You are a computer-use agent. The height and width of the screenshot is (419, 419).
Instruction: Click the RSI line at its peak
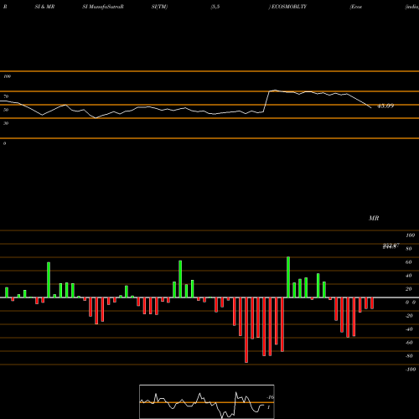coord(275,91)
